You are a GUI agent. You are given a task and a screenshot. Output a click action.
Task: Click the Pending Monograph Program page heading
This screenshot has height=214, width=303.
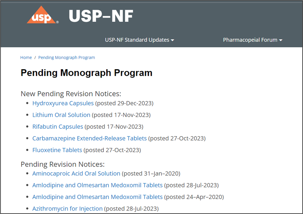(x=86, y=73)
